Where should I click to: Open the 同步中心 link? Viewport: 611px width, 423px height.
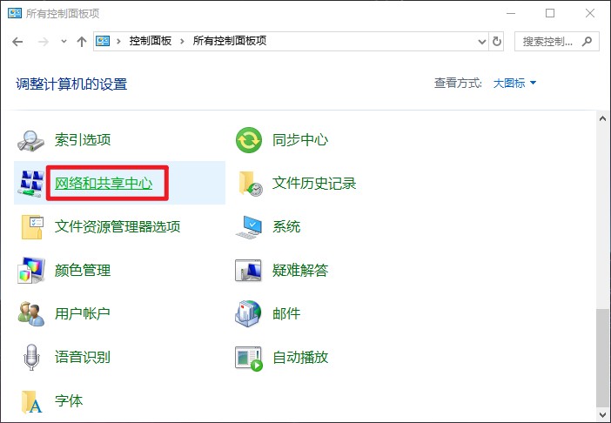coord(300,140)
